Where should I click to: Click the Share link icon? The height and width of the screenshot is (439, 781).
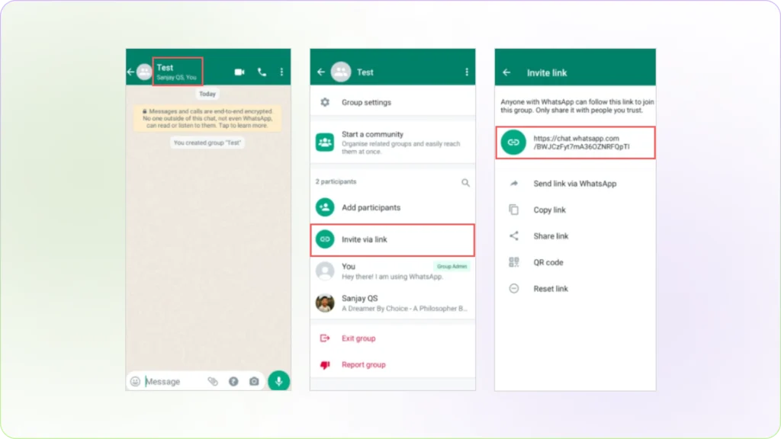[513, 236]
